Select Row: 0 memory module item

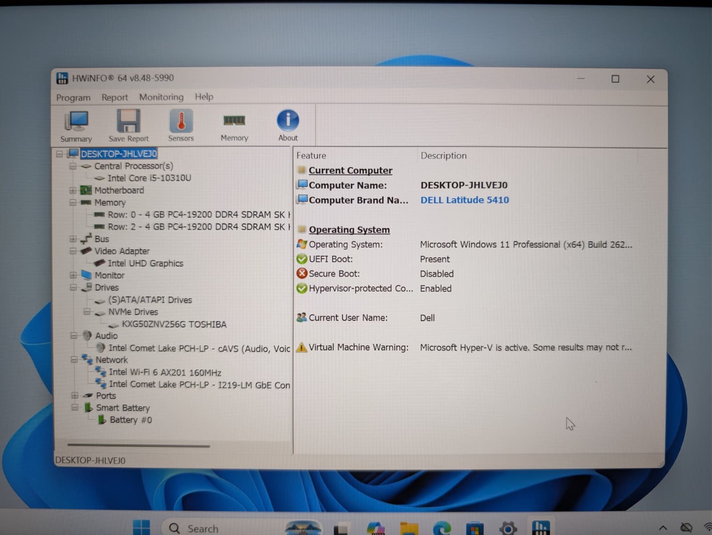click(199, 215)
